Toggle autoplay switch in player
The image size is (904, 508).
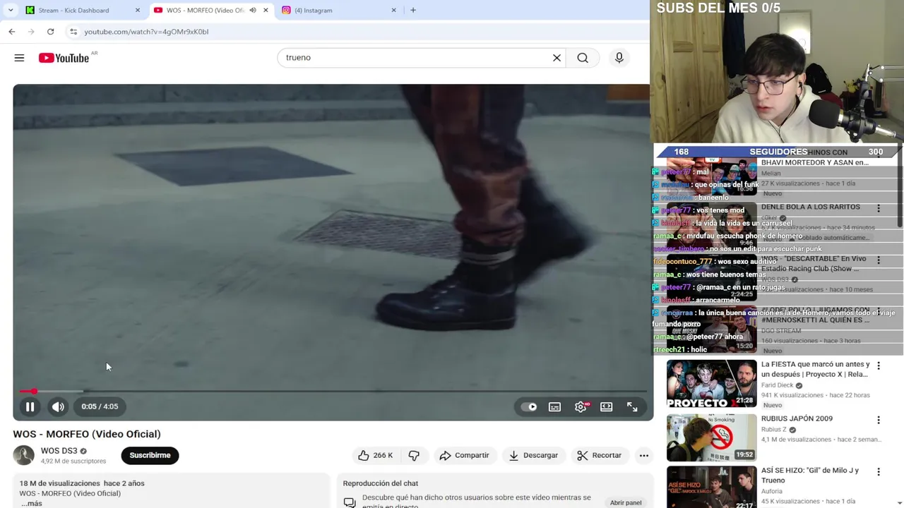[529, 406]
